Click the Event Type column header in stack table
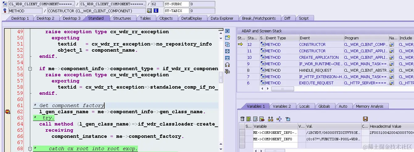The height and width of the screenshot is (152, 414). coord(282,38)
